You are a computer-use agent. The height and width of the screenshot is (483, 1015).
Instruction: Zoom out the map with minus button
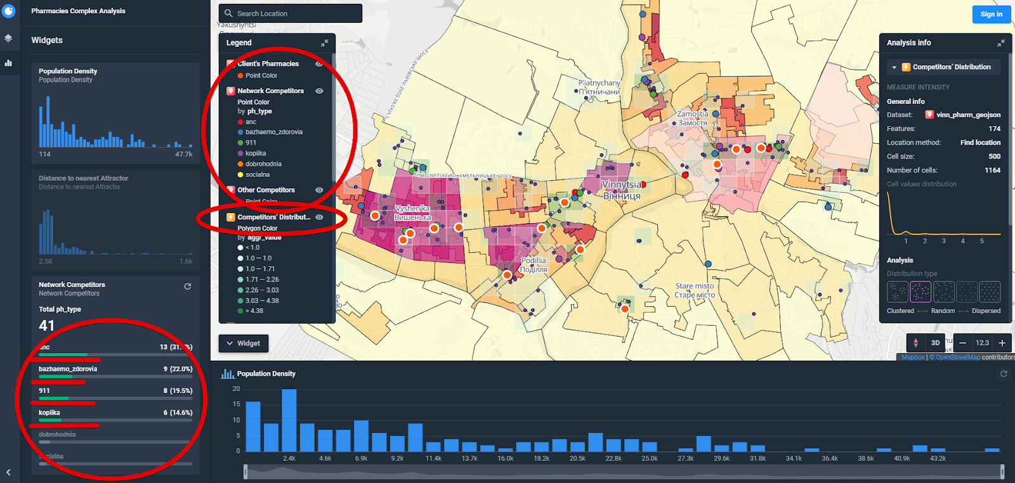(962, 343)
